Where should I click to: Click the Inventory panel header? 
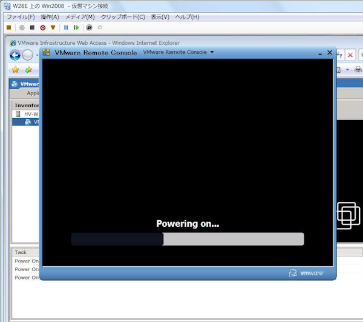(x=25, y=106)
